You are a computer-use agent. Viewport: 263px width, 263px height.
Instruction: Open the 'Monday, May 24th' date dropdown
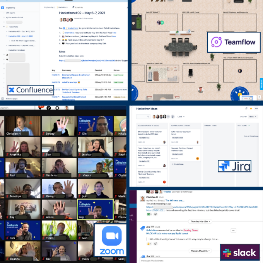200,251
